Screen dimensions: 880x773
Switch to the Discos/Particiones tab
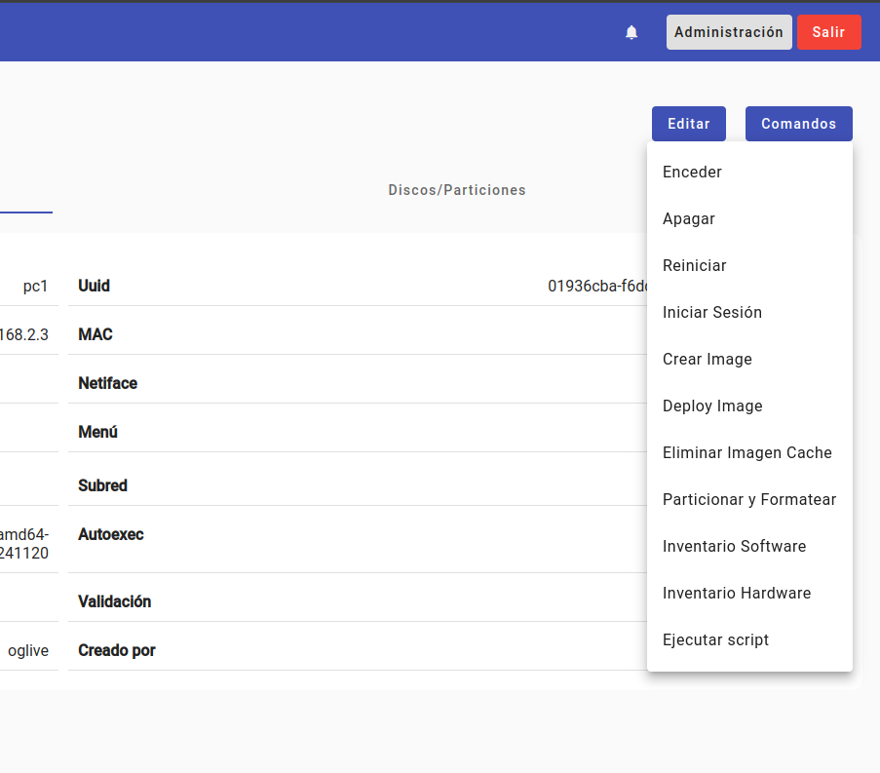pyautogui.click(x=457, y=190)
